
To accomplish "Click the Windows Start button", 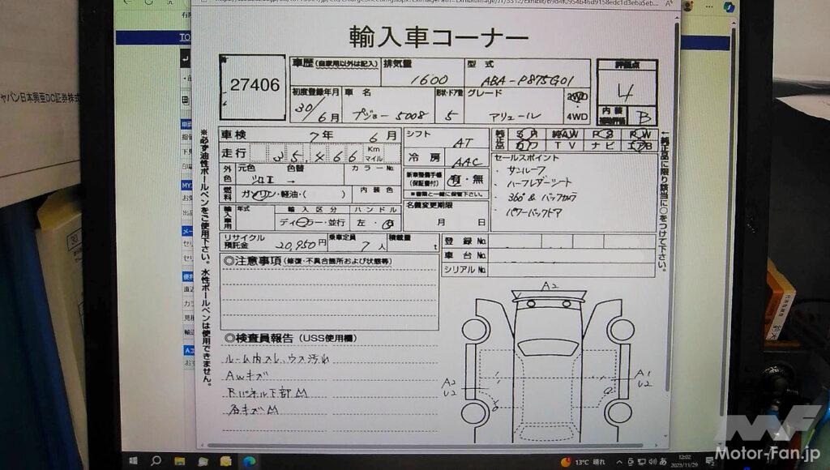I will pyautogui.click(x=133, y=461).
